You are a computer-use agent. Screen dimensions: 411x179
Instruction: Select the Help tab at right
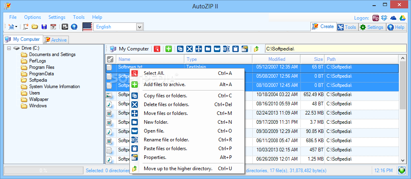click(x=396, y=27)
